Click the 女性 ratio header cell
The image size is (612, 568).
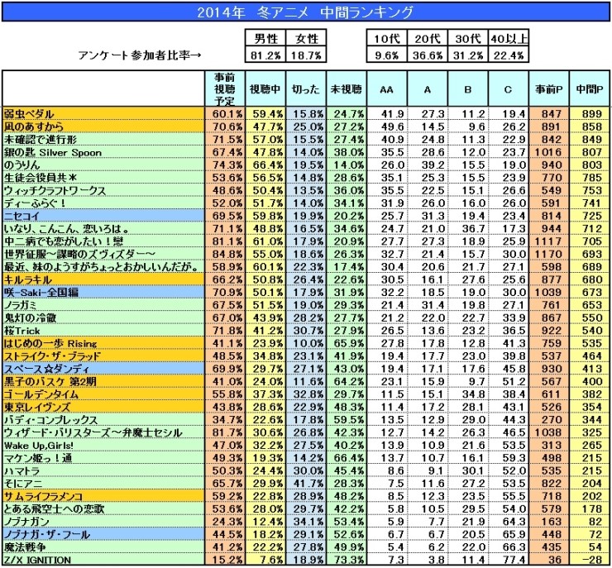coord(306,38)
